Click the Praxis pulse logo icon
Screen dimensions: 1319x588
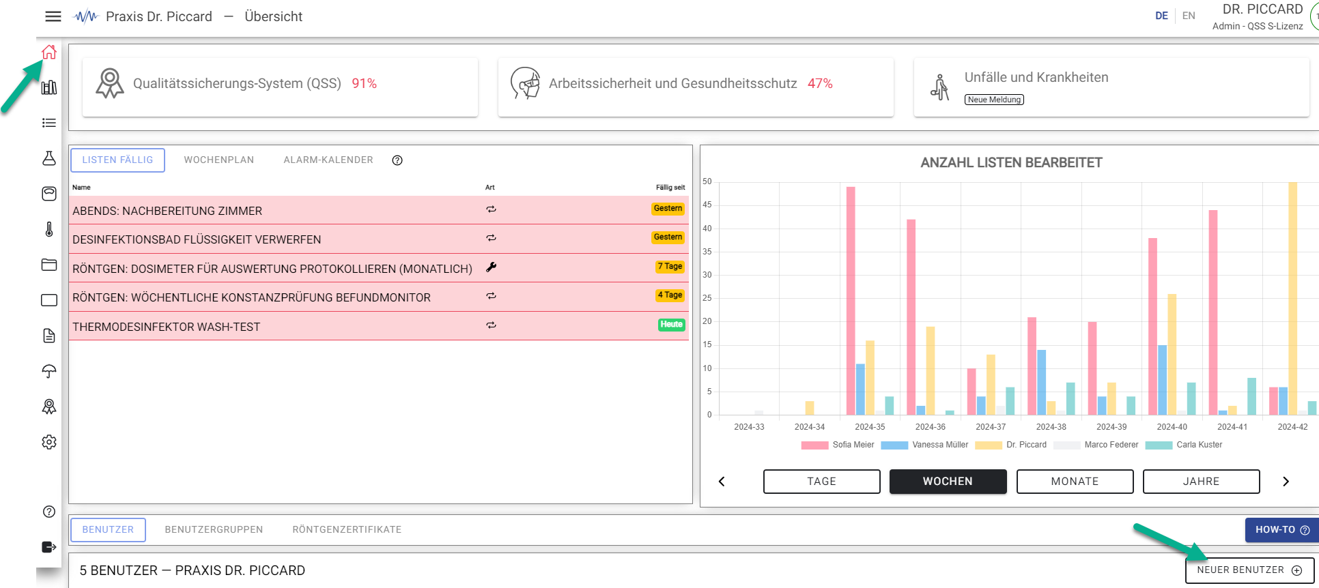coord(86,16)
